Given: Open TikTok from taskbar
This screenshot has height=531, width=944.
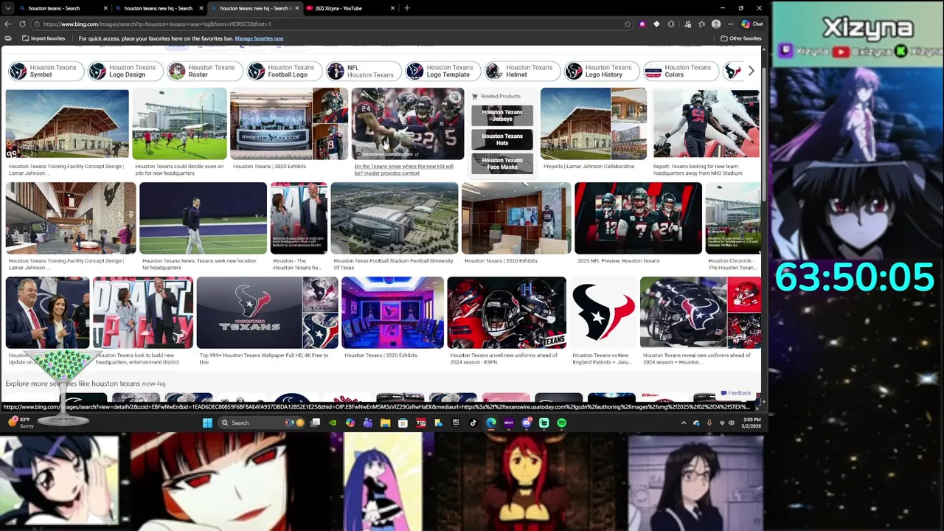Looking at the screenshot, I should point(473,423).
